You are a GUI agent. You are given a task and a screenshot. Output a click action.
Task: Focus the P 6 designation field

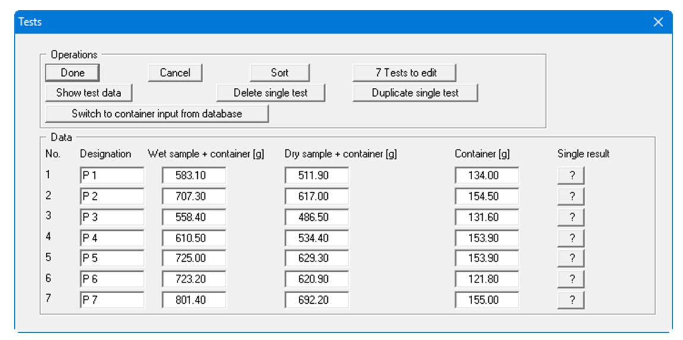coord(112,279)
